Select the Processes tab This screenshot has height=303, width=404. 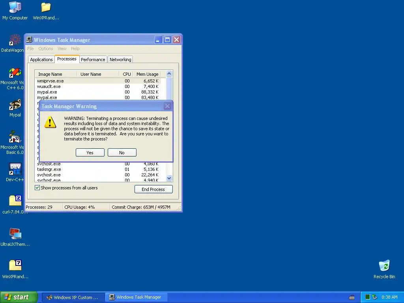point(67,59)
